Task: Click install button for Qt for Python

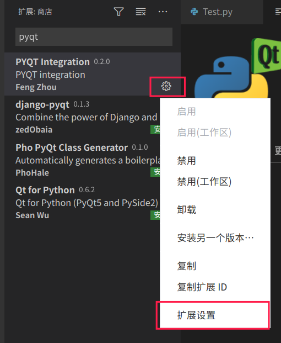Action: coord(155,215)
